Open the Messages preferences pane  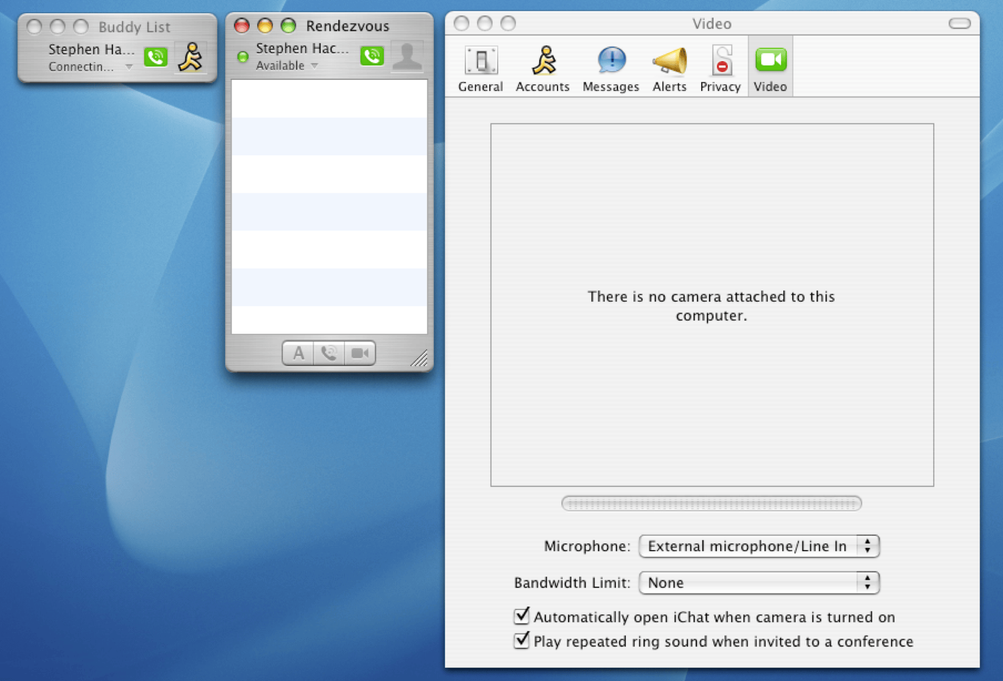(611, 68)
